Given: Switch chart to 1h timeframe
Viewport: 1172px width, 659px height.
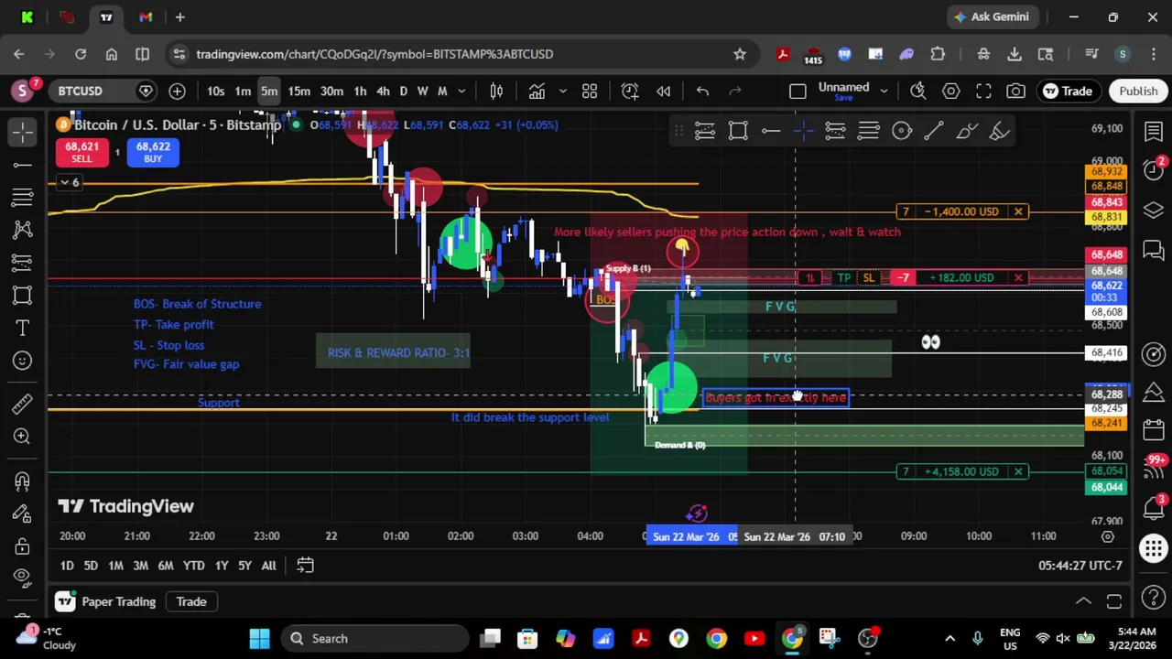Looking at the screenshot, I should pyautogui.click(x=360, y=91).
